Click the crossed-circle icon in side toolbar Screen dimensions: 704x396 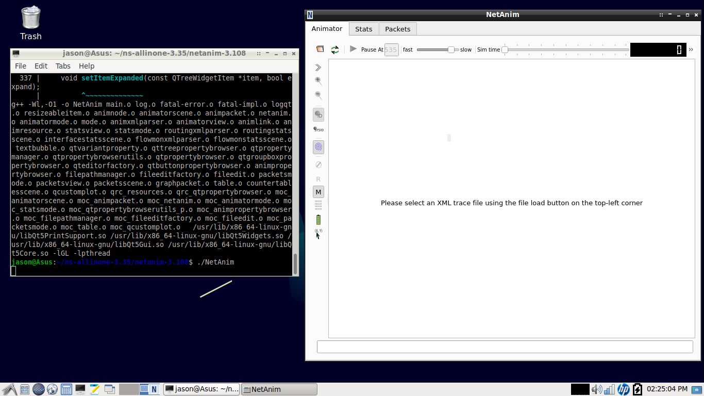[x=319, y=165]
